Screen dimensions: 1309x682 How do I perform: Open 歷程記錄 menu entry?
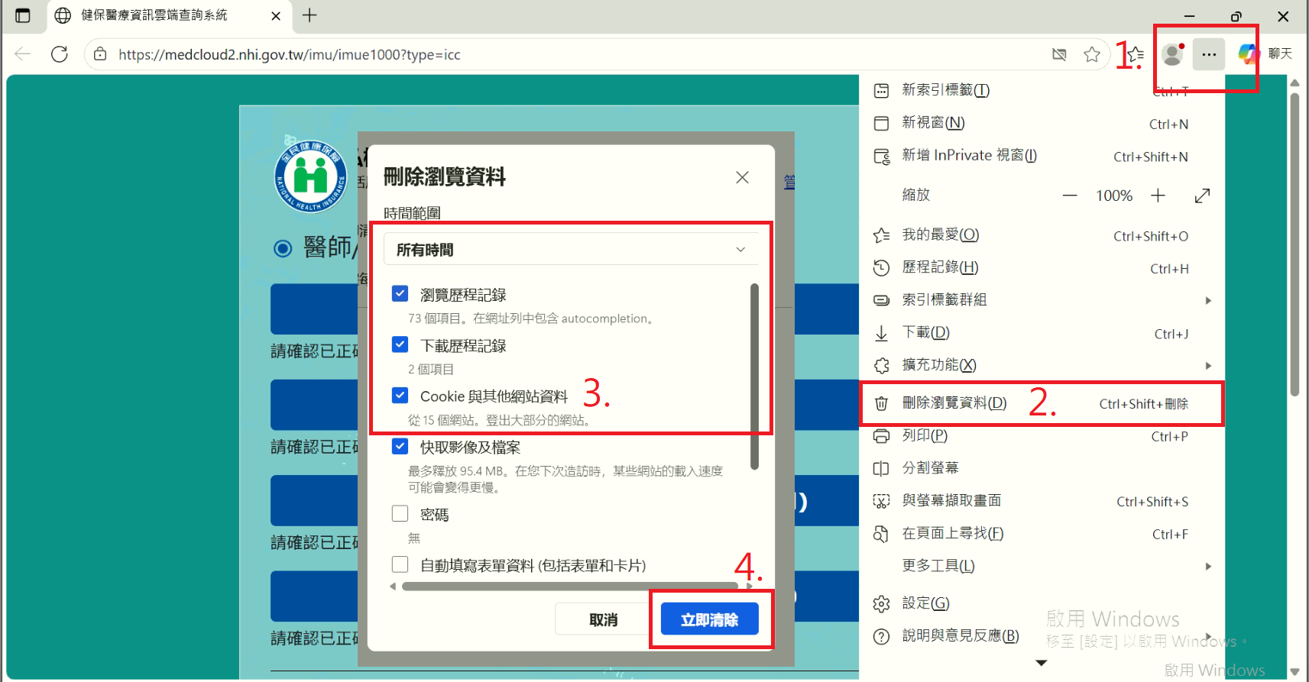click(x=1042, y=267)
